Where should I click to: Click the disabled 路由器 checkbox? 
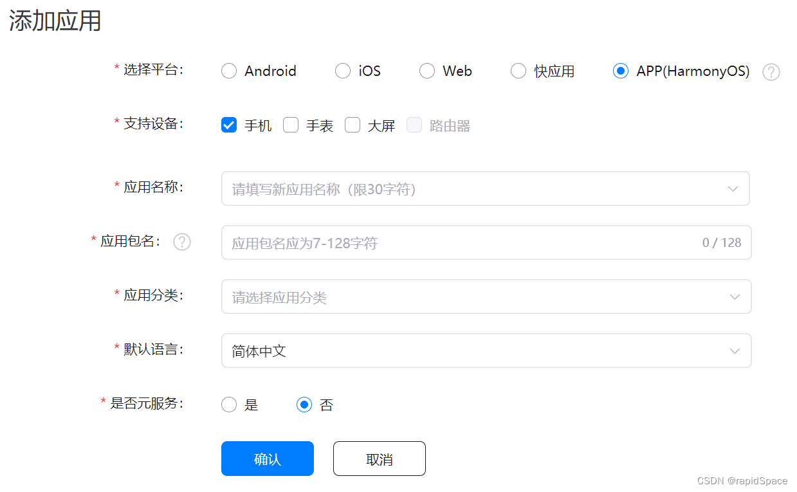point(414,125)
